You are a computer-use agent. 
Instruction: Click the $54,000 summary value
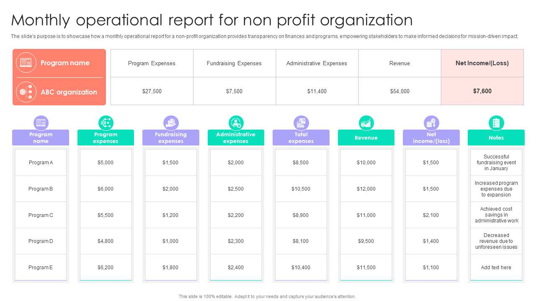tap(399, 91)
